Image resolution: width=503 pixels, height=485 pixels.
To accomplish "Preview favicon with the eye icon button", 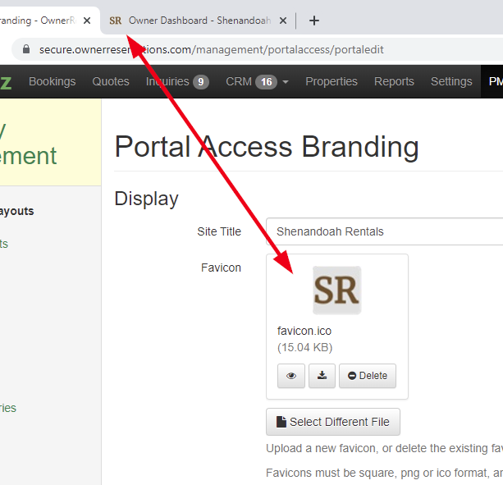I will pos(291,376).
